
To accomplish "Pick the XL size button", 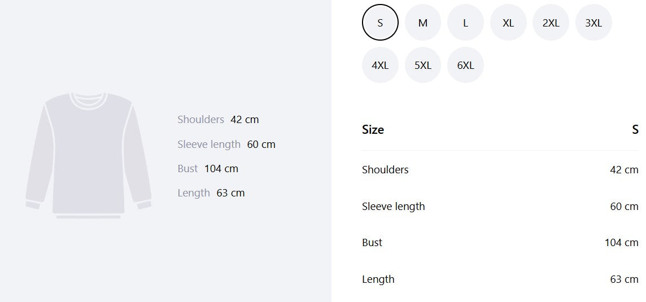I will coord(508,22).
